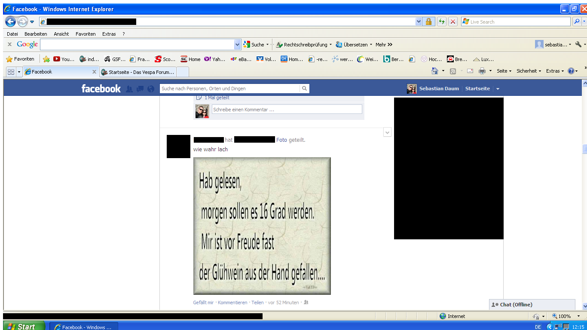Screen dimensions: 587x330
Task: Click the Facebook search magnifier button
Action: click(x=304, y=89)
